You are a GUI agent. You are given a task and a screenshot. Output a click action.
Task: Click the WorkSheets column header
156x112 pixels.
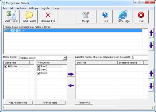point(49,63)
